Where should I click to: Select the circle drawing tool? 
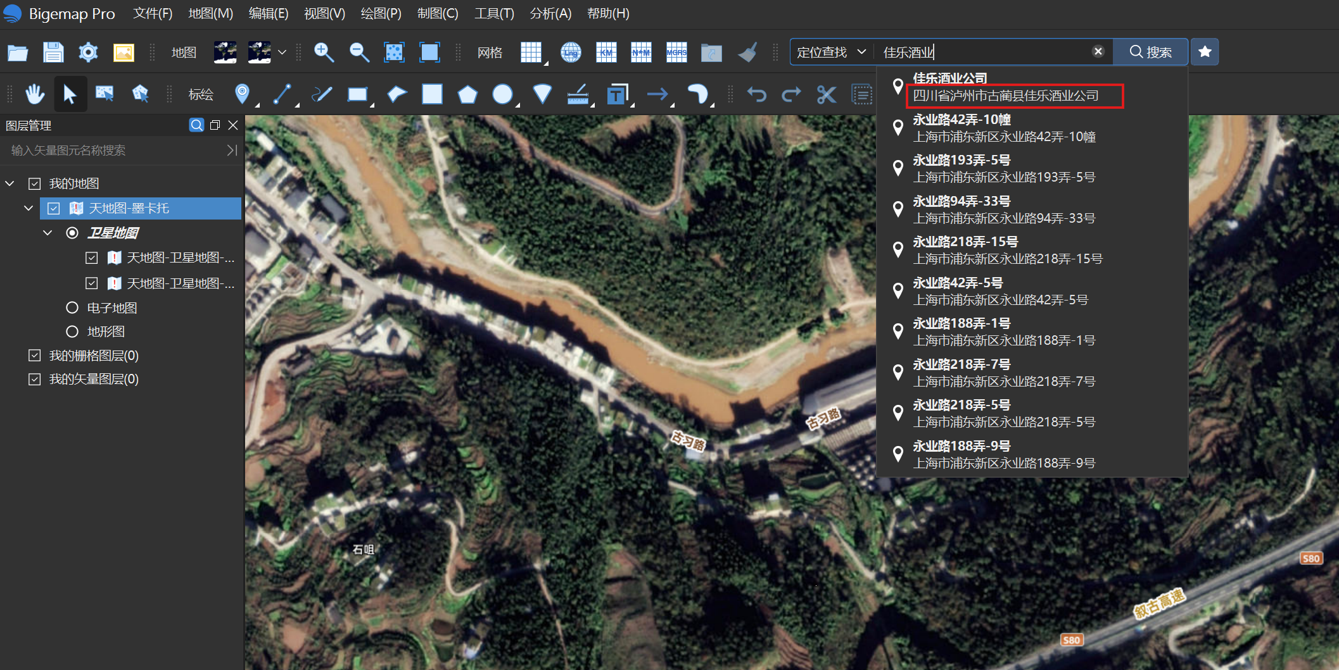coord(502,95)
